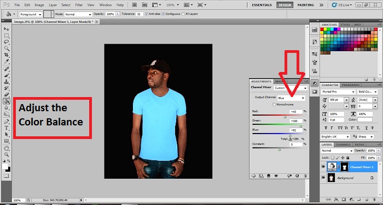Open the Output Channel dropdown

(292, 98)
